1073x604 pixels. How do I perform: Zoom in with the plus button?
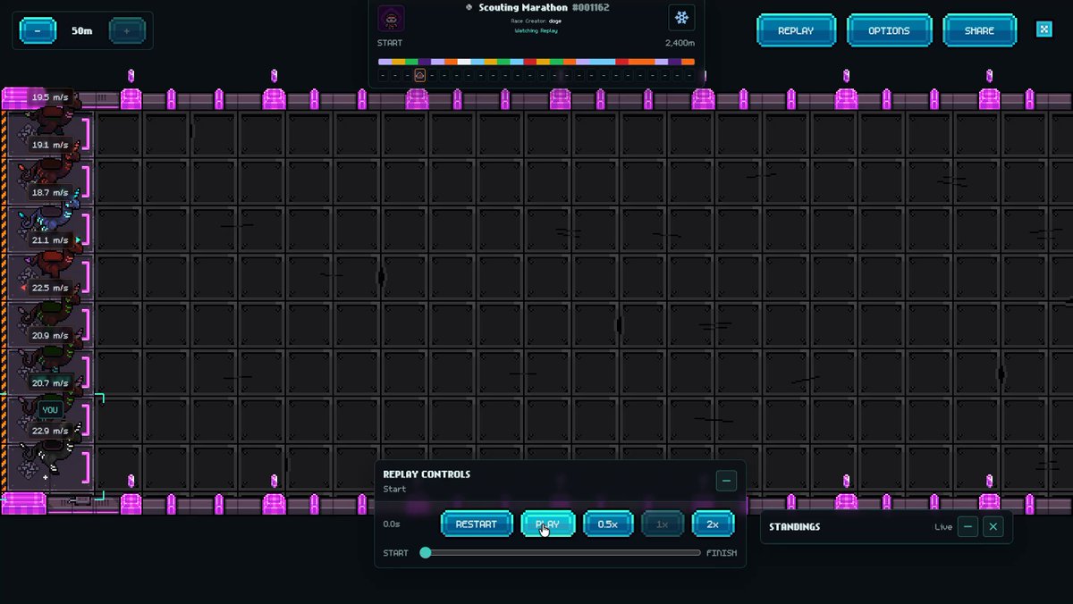click(x=127, y=30)
